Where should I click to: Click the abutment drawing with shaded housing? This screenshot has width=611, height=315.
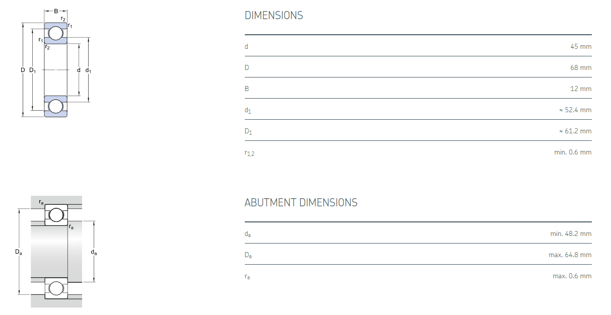point(56,251)
